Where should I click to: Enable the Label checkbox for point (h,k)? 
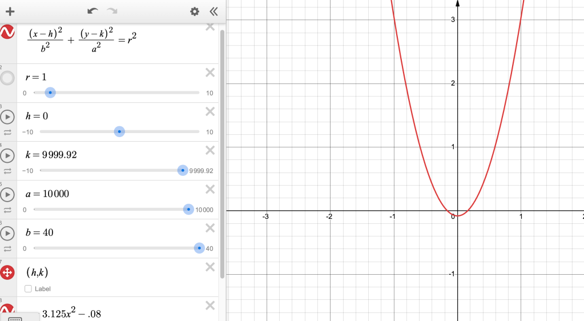(29, 289)
